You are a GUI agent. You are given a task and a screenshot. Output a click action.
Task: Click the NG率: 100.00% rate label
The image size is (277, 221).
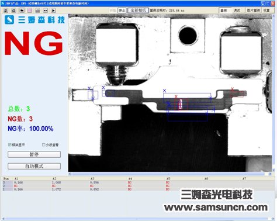[30, 129]
